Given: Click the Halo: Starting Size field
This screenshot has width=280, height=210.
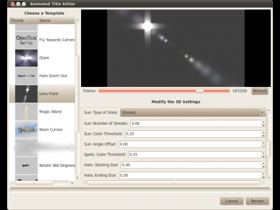Looking at the screenshot, I should 191,165.
